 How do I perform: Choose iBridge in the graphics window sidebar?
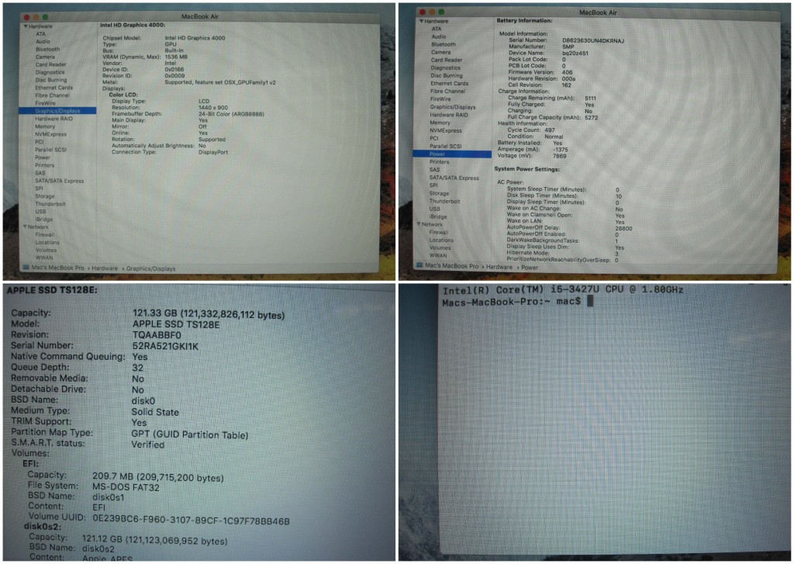click(44, 220)
